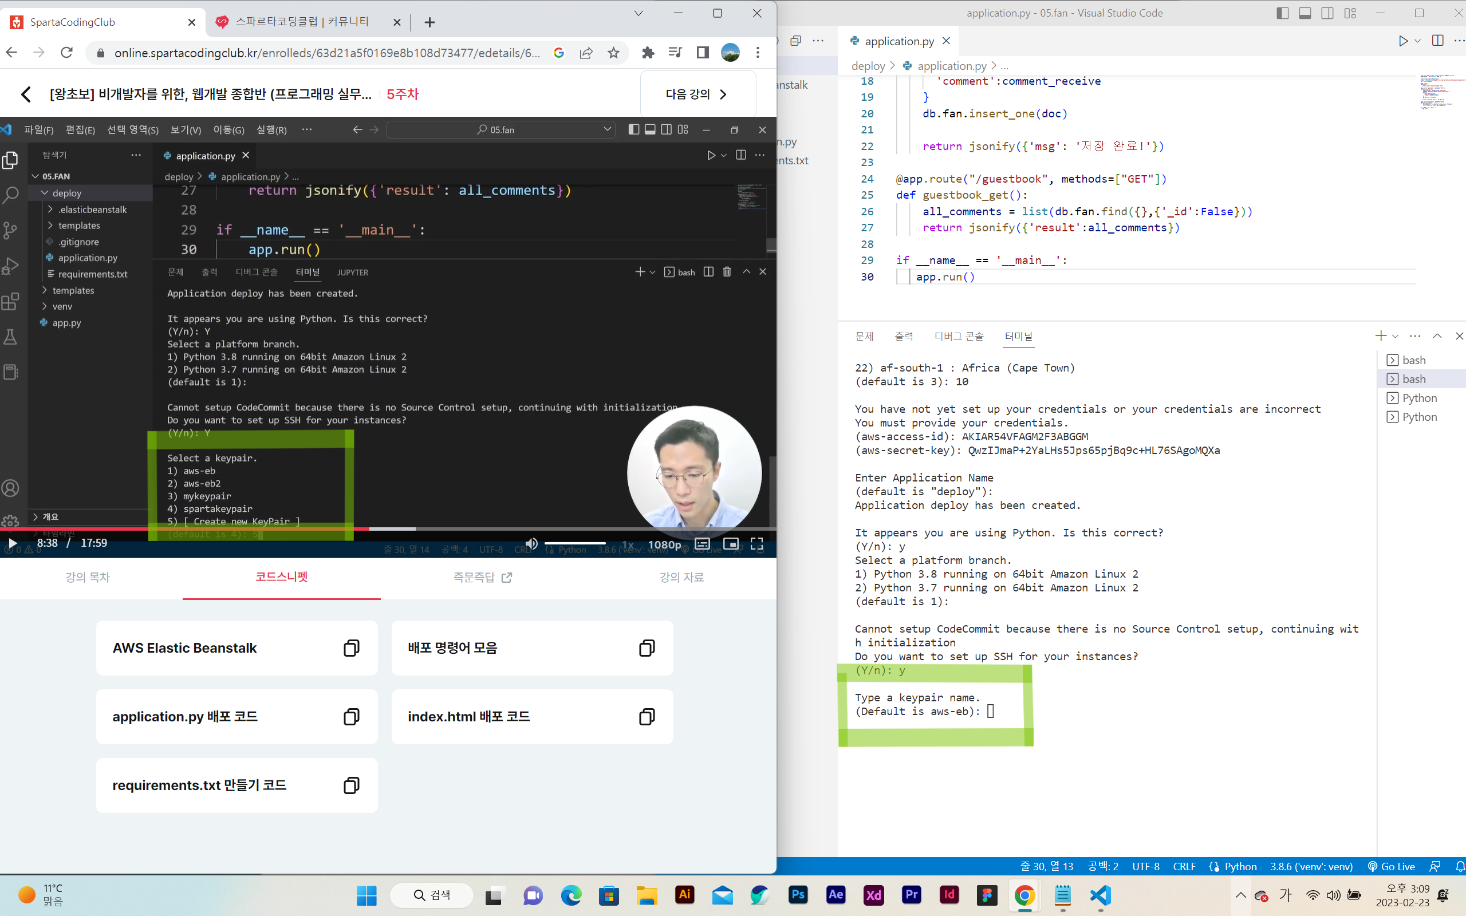Run the Python file in VS Code
This screenshot has width=1466, height=916.
click(1403, 41)
